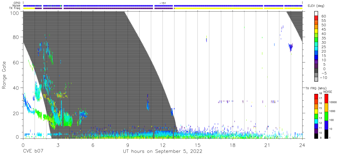This screenshot has width=340, height=157.
Task: Click the 12 tick on the time axis
Action: (x=163, y=145)
